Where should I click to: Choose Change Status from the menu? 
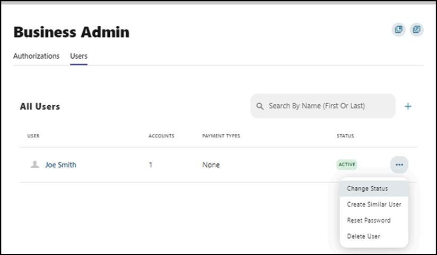tap(368, 188)
